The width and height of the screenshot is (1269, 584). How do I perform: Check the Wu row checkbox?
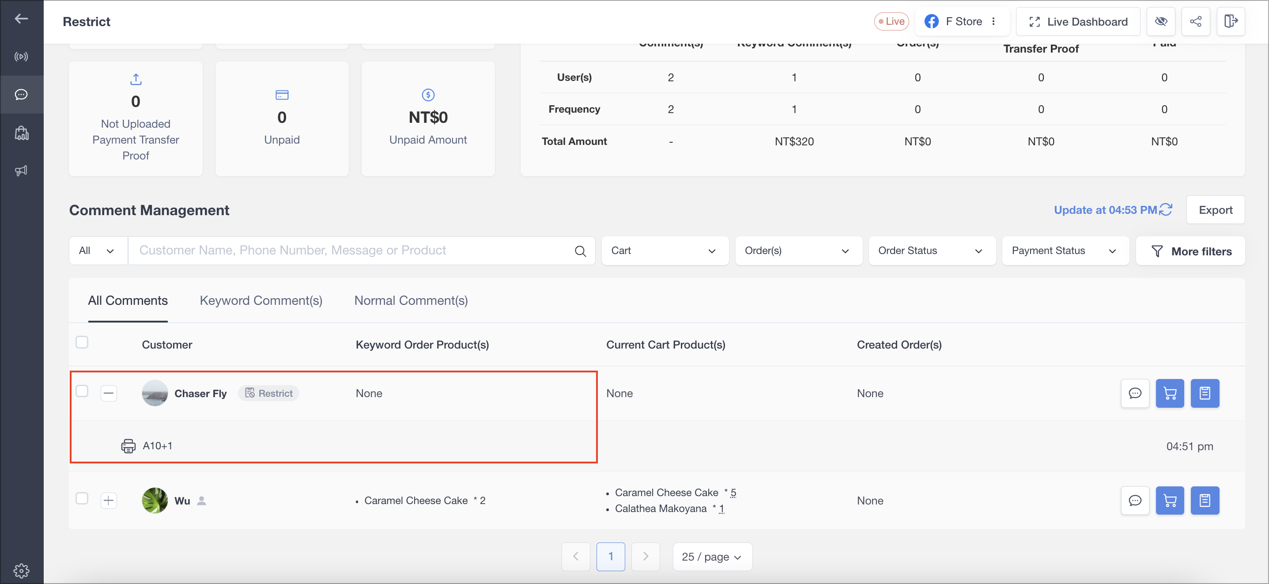[82, 498]
